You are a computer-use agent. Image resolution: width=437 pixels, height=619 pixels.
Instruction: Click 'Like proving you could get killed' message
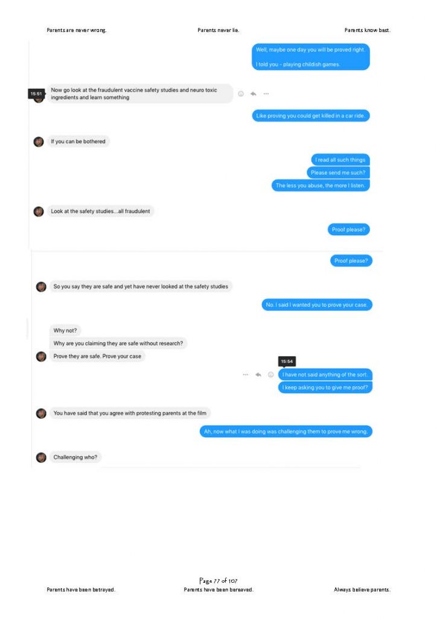pos(310,115)
